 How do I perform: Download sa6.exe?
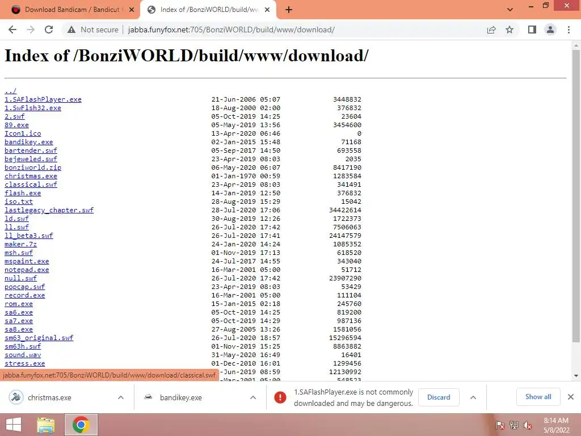[x=19, y=313]
